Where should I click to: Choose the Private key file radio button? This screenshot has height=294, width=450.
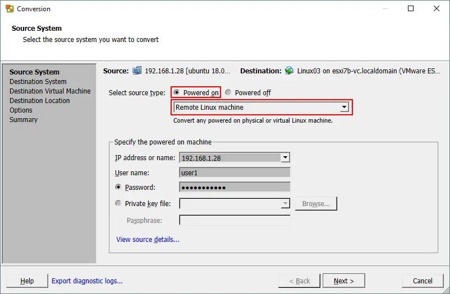pos(118,203)
